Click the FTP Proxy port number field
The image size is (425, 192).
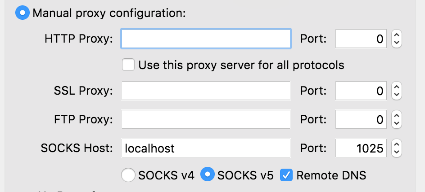361,120
